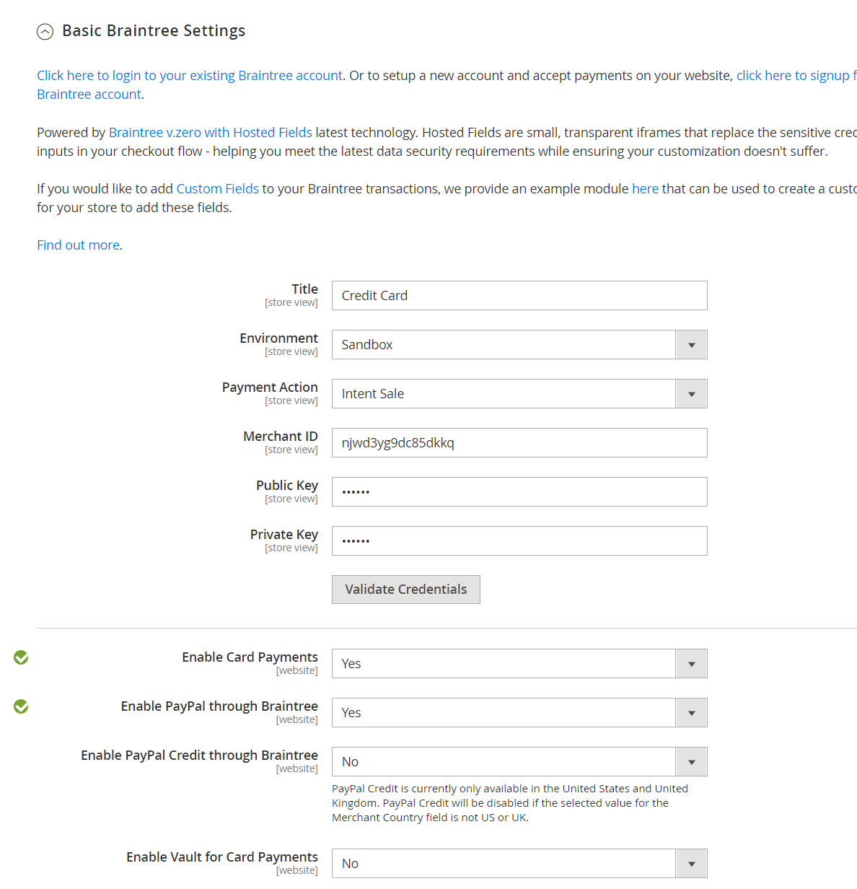The image size is (857, 889).
Task: Click the PayPal Credit availability note text
Action: 510,803
